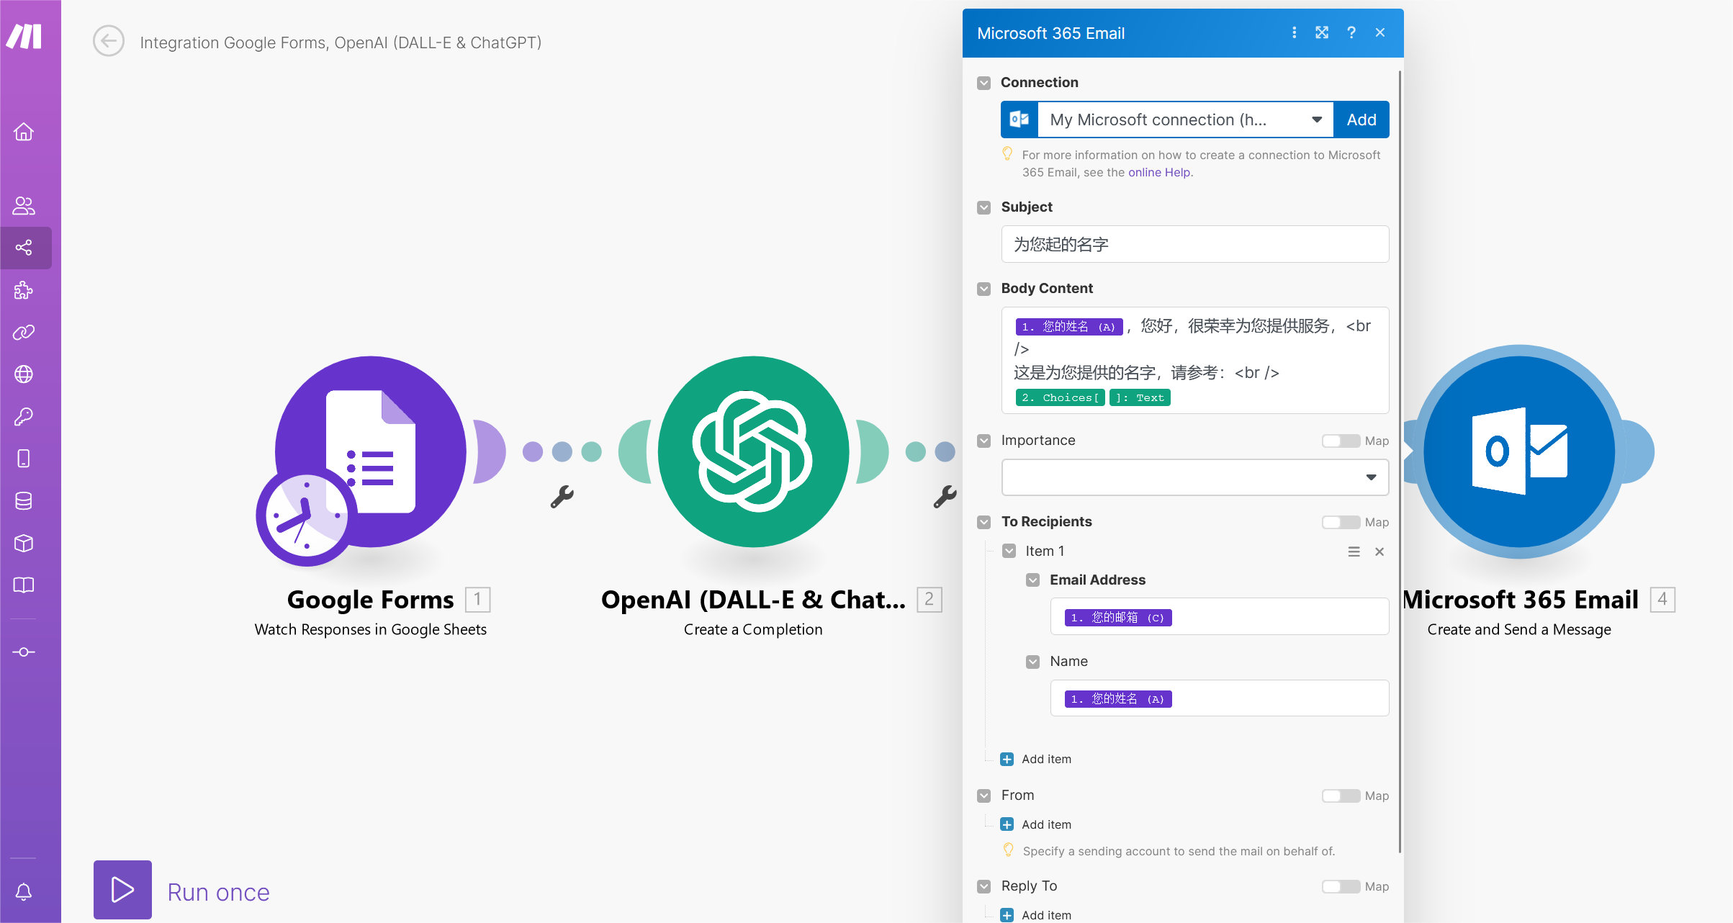Viewport: 1733px width, 923px height.
Task: Open Keys icon in sidebar
Action: click(24, 417)
